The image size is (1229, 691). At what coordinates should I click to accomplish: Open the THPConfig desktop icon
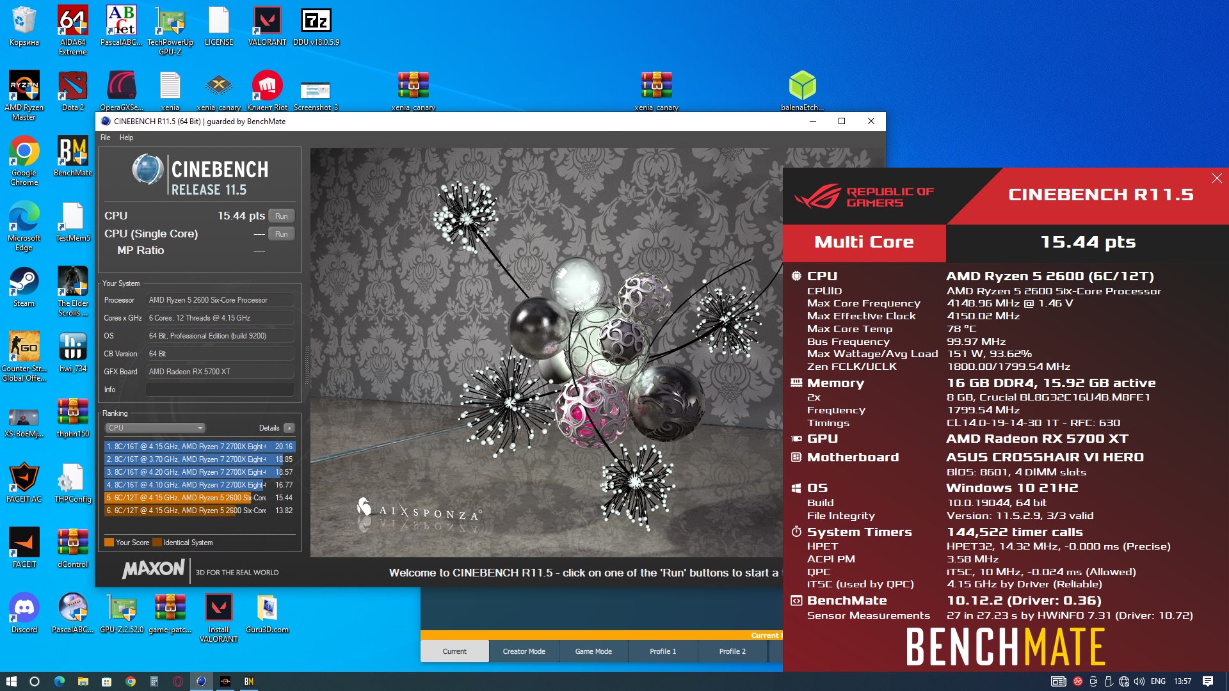coord(72,482)
